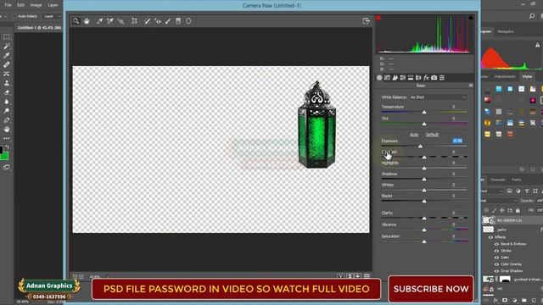Image resolution: width=543 pixels, height=305 pixels.
Task: Open the File menu in Photoshop
Action: [8, 5]
